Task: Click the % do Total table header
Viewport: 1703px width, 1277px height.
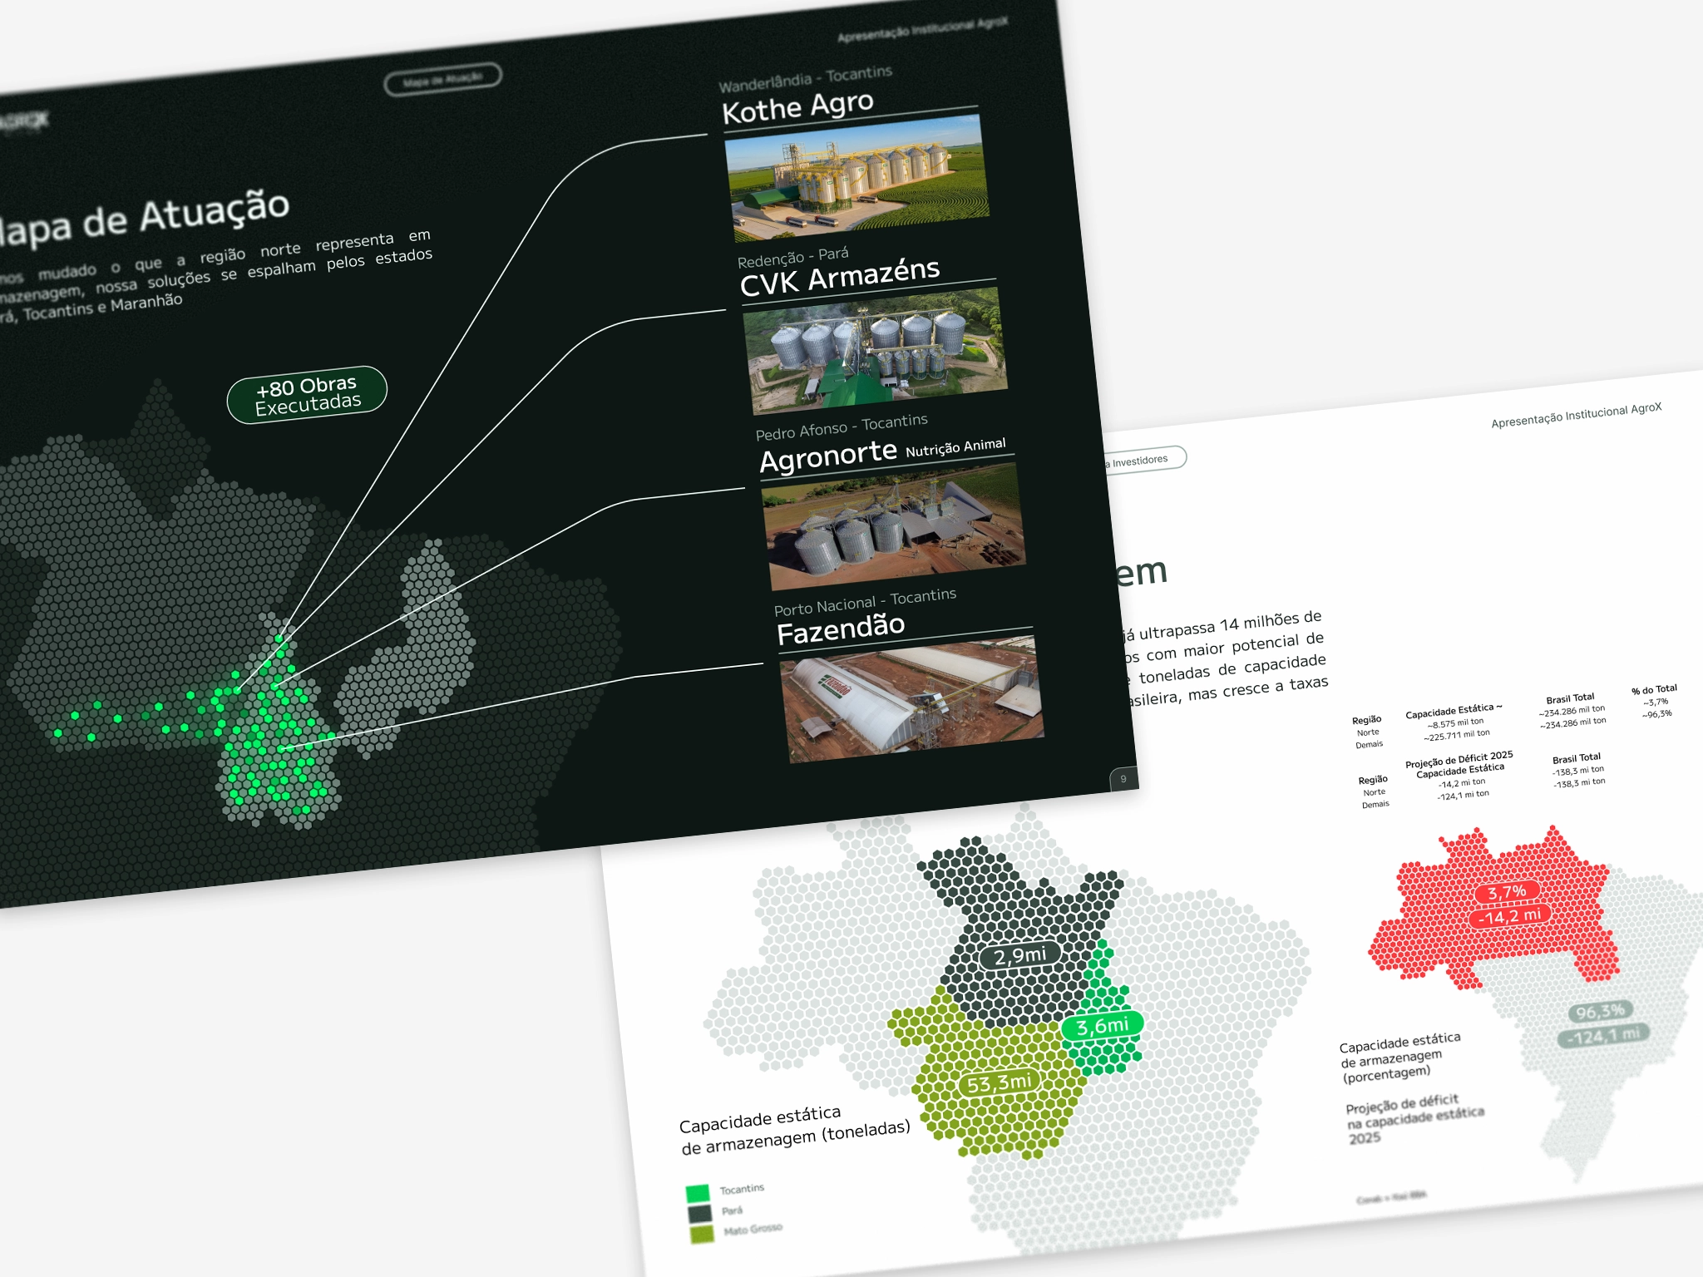Action: [1654, 689]
